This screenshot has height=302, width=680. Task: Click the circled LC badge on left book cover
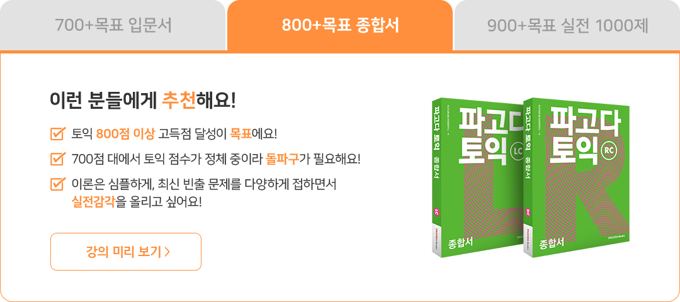pos(518,151)
